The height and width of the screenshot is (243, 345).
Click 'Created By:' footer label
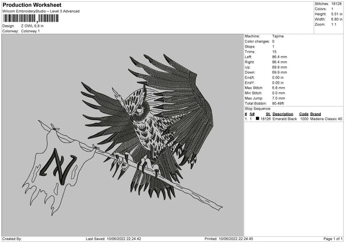(12, 239)
